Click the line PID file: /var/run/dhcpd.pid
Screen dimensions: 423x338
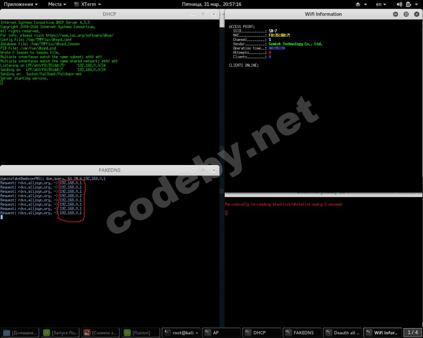[x=28, y=48]
